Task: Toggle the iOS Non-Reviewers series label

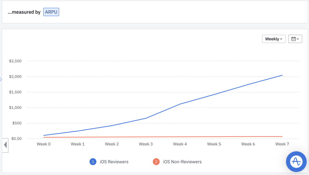Action: [182, 162]
